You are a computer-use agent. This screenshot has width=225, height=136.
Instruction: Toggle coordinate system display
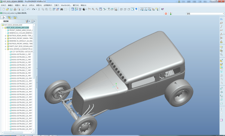153,9
